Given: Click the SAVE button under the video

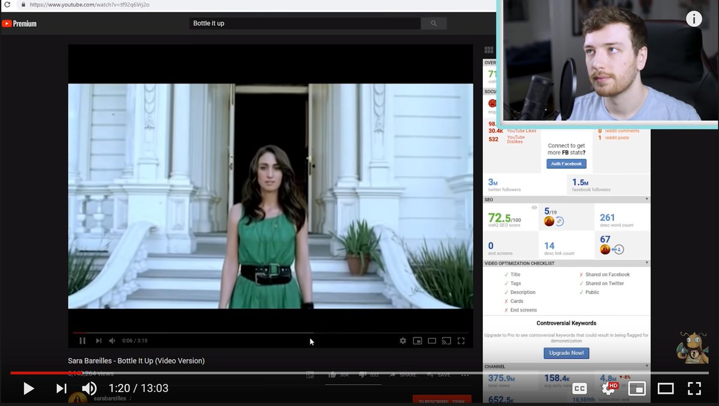Looking at the screenshot, I should pyautogui.click(x=439, y=375).
